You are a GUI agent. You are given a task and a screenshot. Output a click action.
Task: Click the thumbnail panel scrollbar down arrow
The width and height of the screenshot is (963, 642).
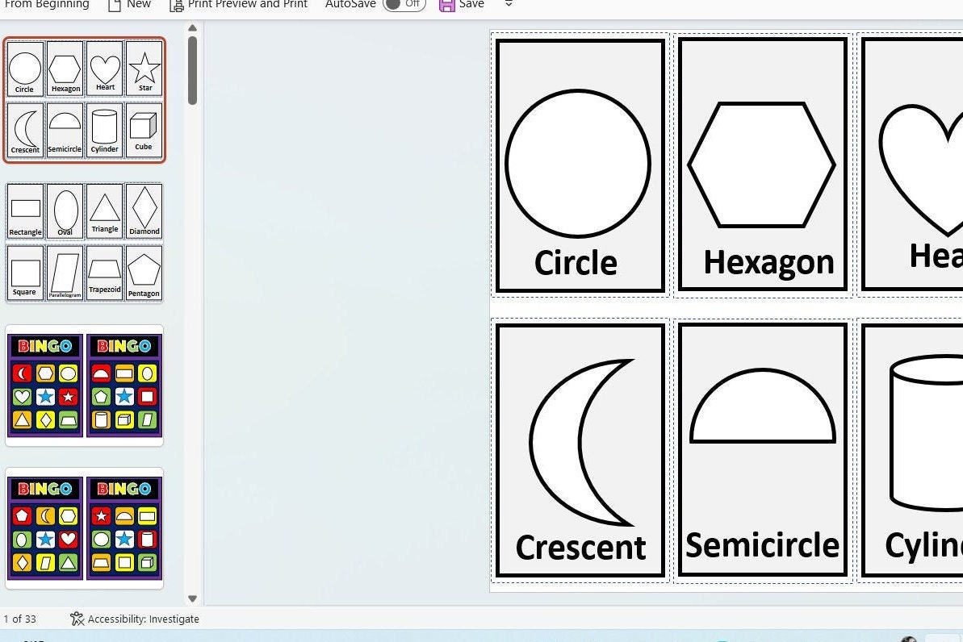point(192,598)
